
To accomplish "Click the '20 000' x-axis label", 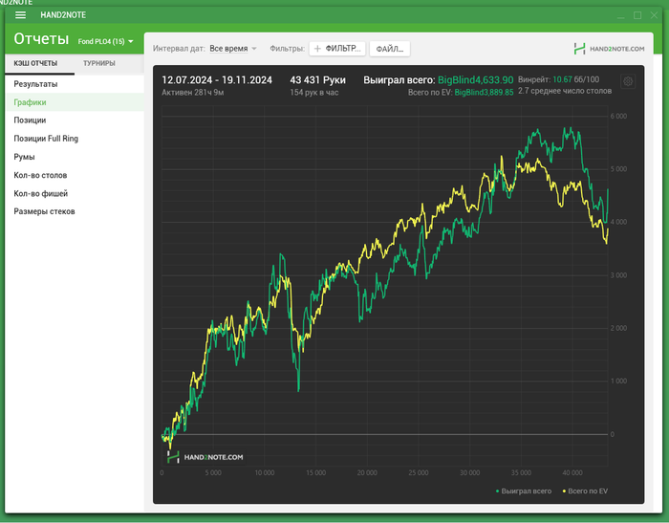I will pos(367,473).
